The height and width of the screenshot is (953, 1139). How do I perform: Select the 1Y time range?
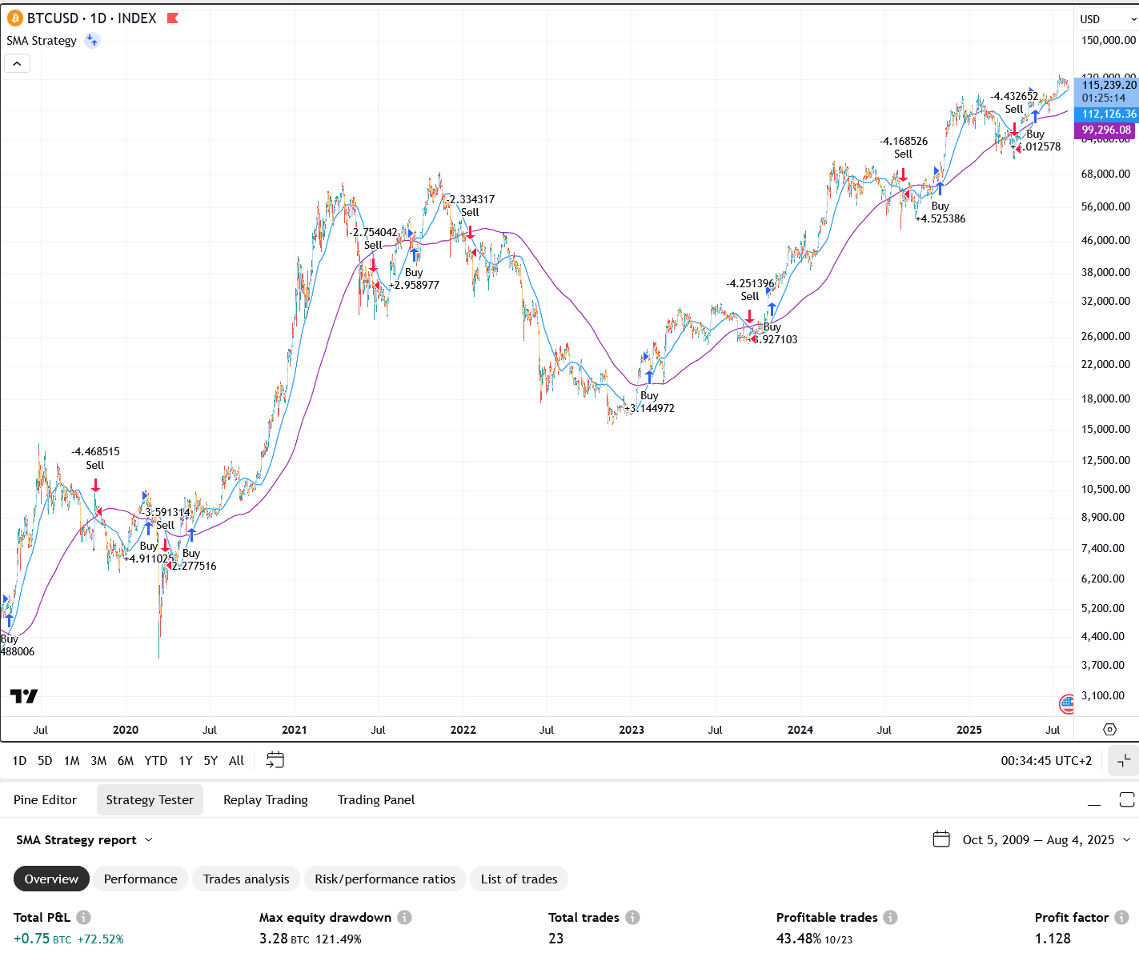coord(186,760)
